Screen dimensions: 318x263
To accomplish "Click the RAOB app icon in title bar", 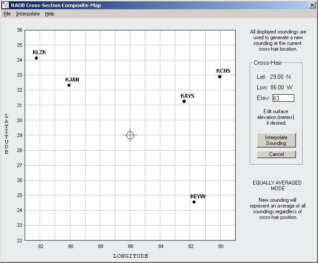I will (5, 5).
